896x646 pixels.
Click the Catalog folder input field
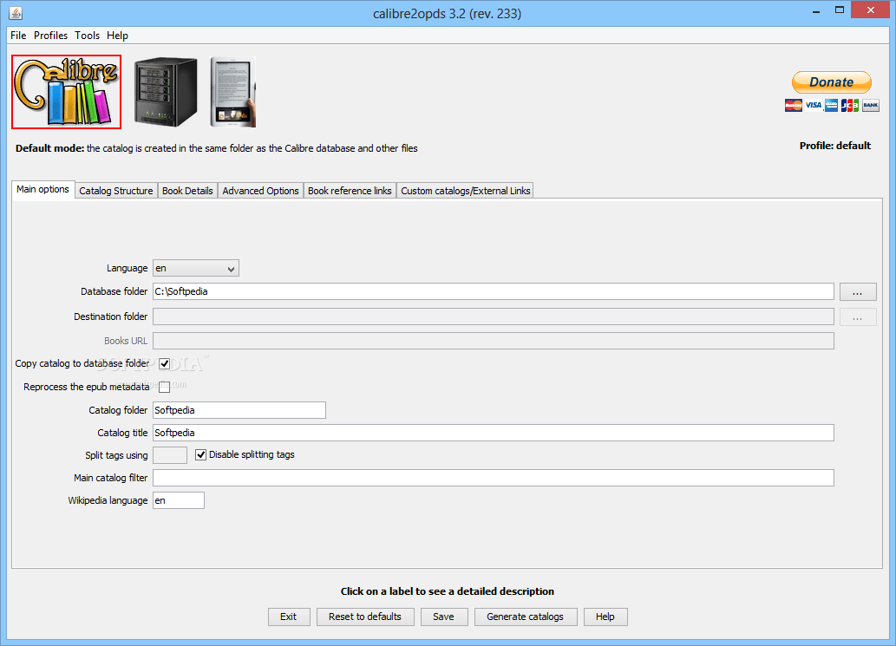[239, 410]
